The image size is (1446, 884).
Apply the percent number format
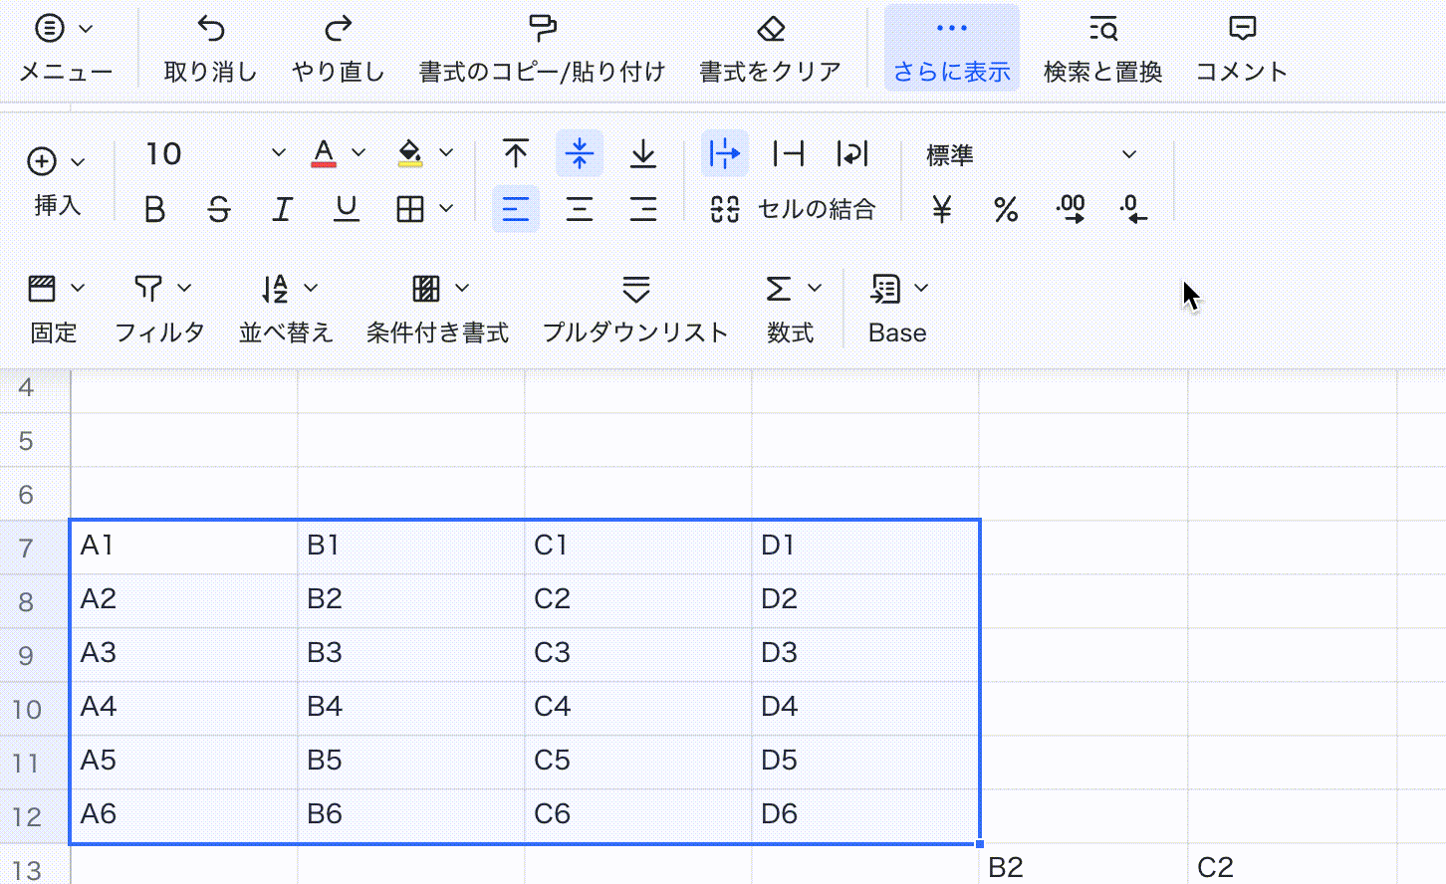coord(1006,209)
